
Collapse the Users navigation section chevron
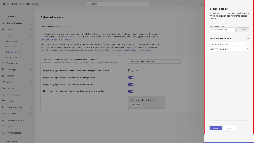point(31,36)
